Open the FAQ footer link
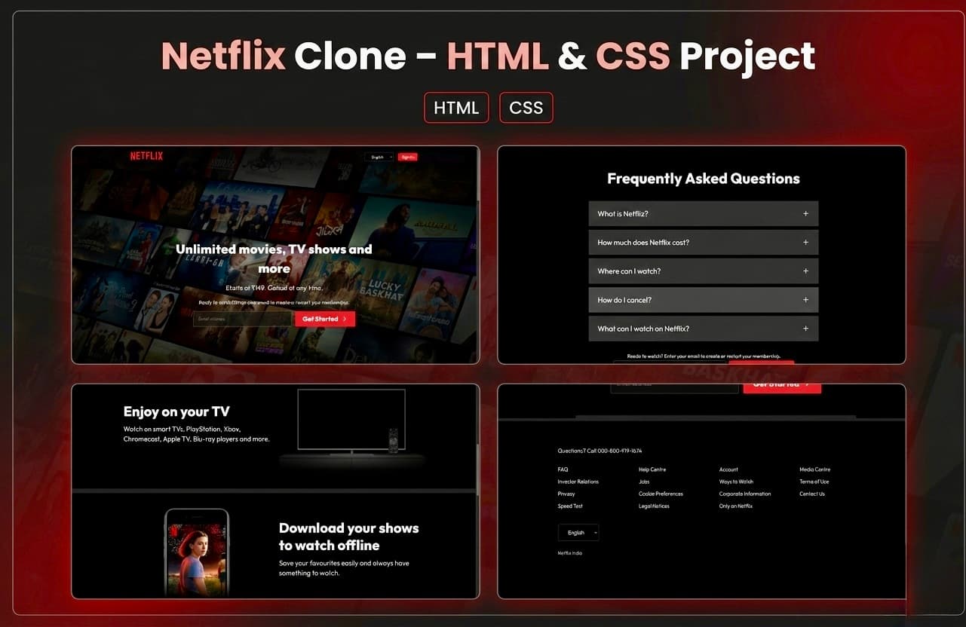The height and width of the screenshot is (627, 966). [x=563, y=469]
